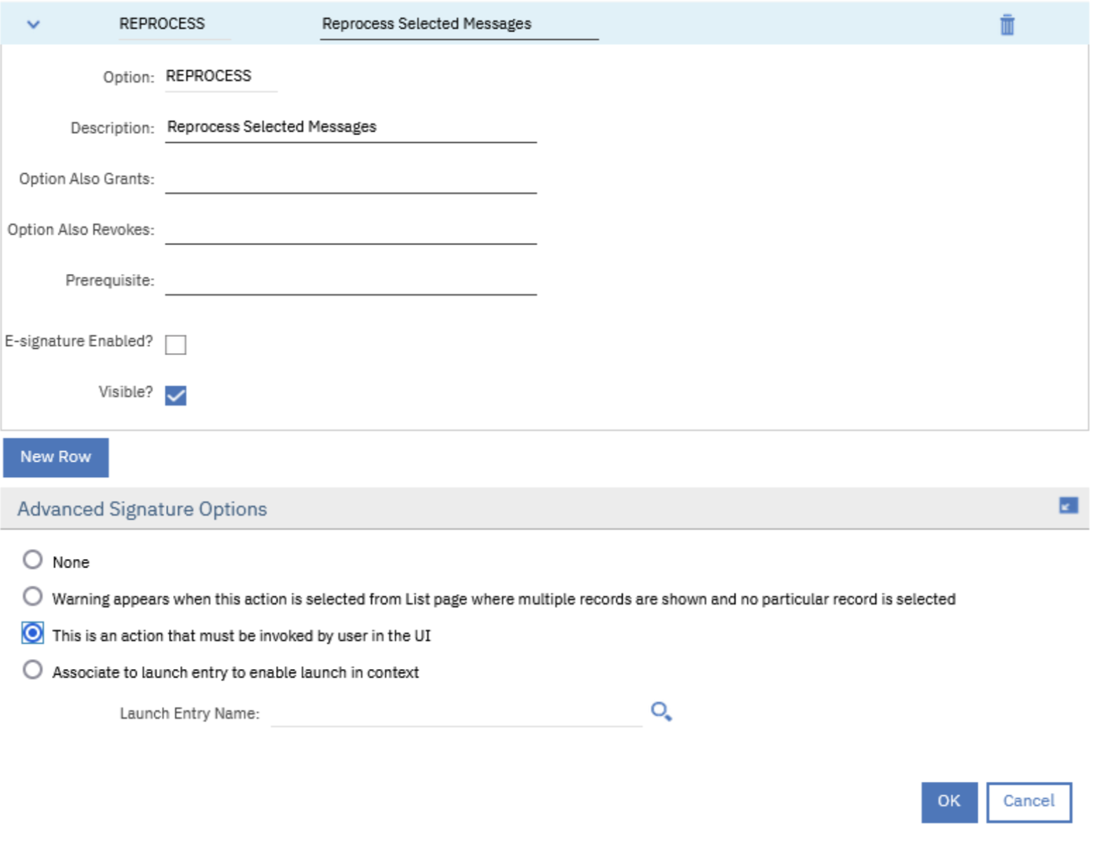Collapse the REPROCESS row details chevron
The image size is (1095, 842).
(x=33, y=25)
